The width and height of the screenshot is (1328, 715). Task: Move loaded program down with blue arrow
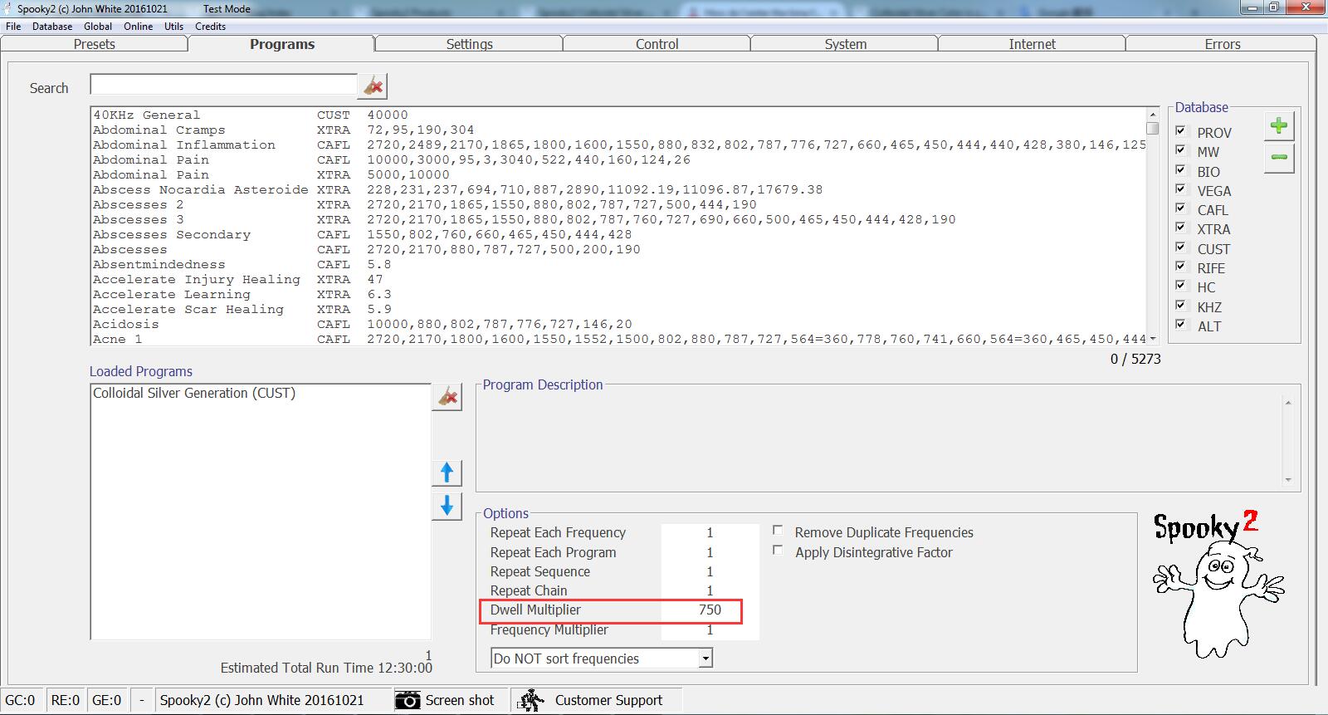447,506
